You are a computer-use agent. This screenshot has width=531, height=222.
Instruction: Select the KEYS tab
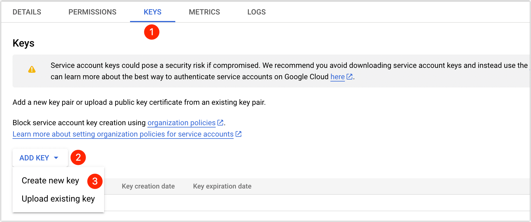[153, 12]
